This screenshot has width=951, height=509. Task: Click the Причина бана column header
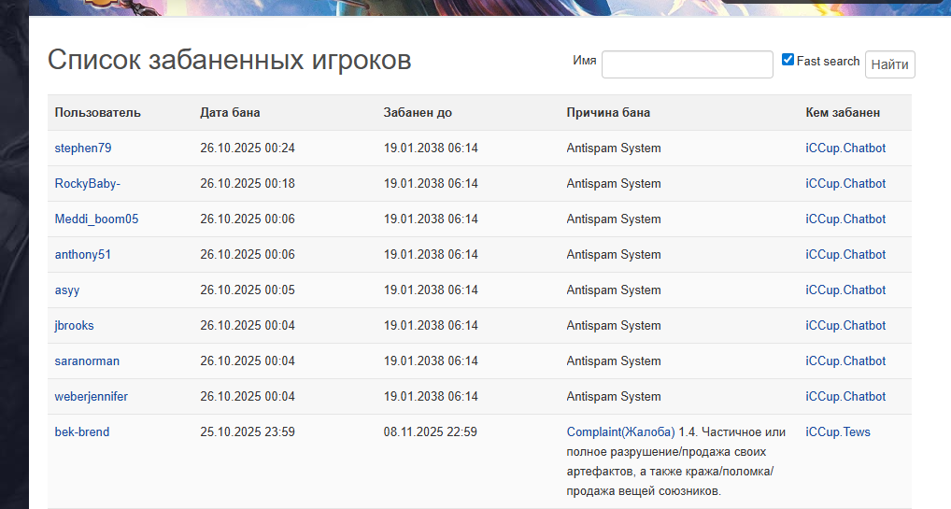[x=608, y=113]
